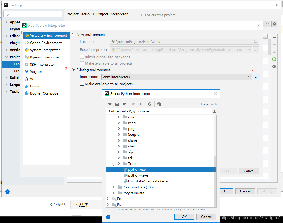The image size is (283, 223).
Task: Select Existing environment radio button
Action: tap(74, 70)
